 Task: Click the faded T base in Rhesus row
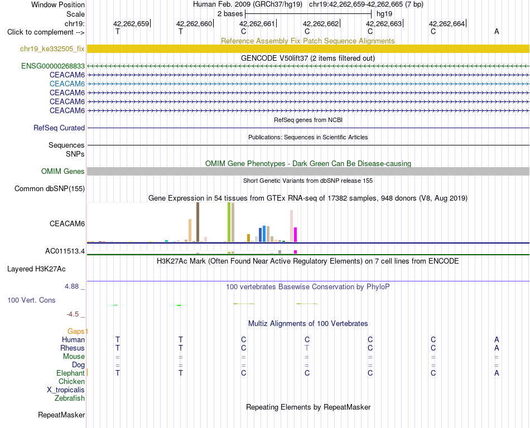coord(307,348)
